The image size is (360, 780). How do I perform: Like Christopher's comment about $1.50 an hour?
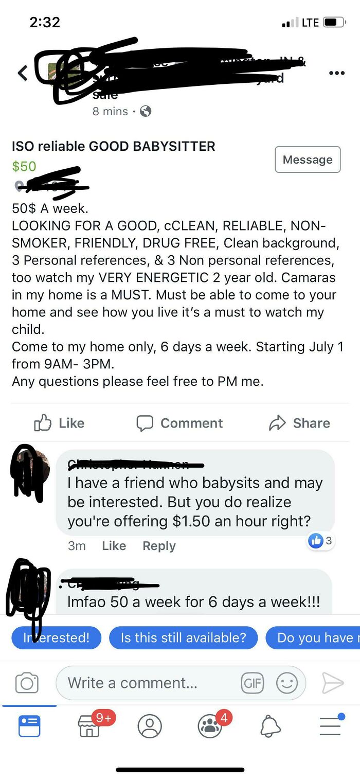click(114, 545)
